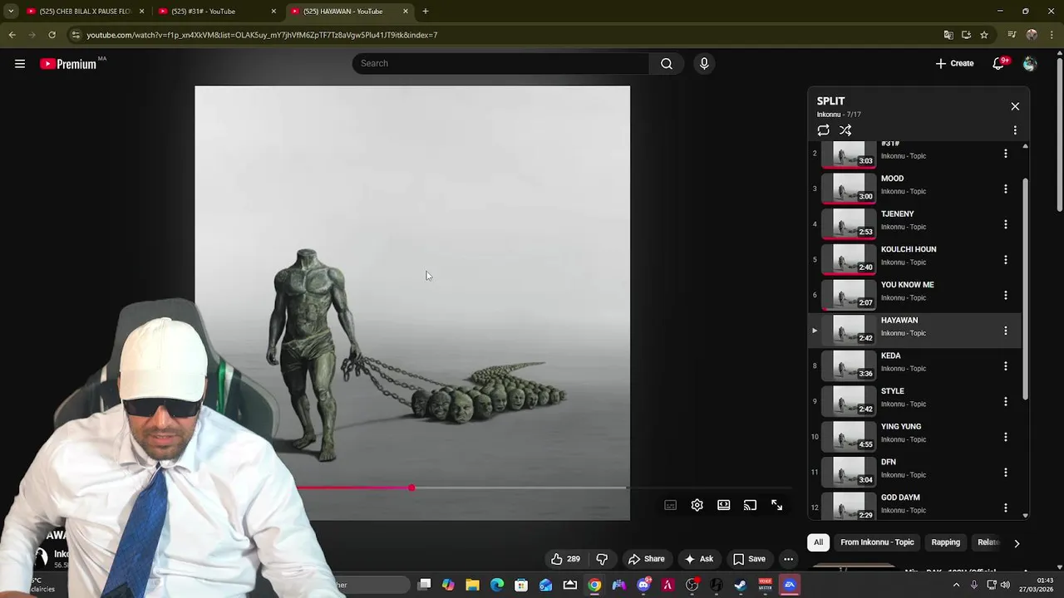Dislike the video
The width and height of the screenshot is (1064, 598).
(602, 559)
